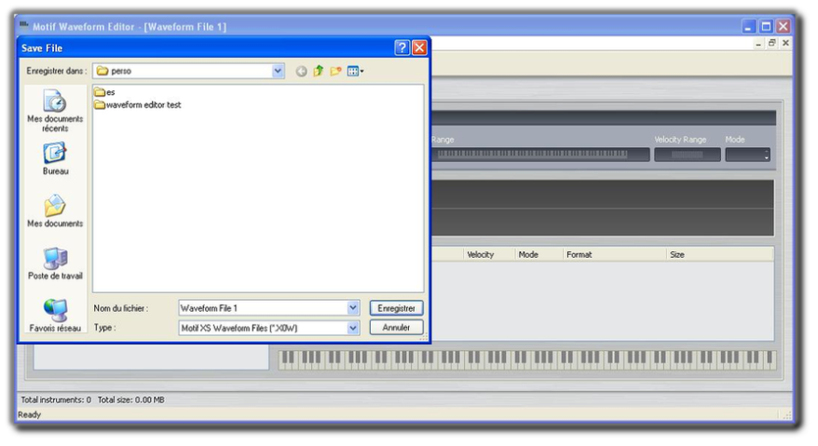The width and height of the screenshot is (818, 446).
Task: Open the view menu icon
Action: point(355,71)
